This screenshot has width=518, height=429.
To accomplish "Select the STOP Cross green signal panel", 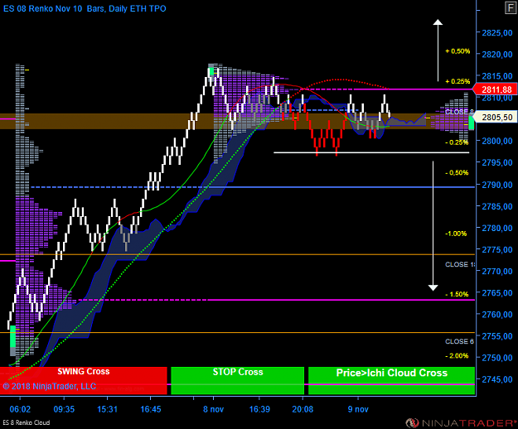I will [x=238, y=380].
